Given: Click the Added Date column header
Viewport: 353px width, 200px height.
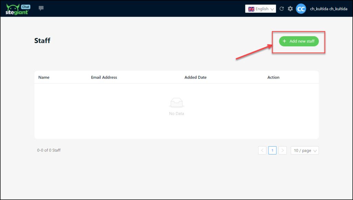Looking at the screenshot, I should pyautogui.click(x=195, y=77).
